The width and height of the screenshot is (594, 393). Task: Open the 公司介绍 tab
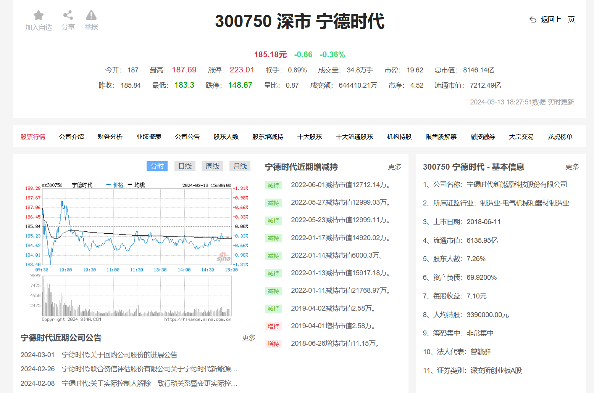coord(71,136)
